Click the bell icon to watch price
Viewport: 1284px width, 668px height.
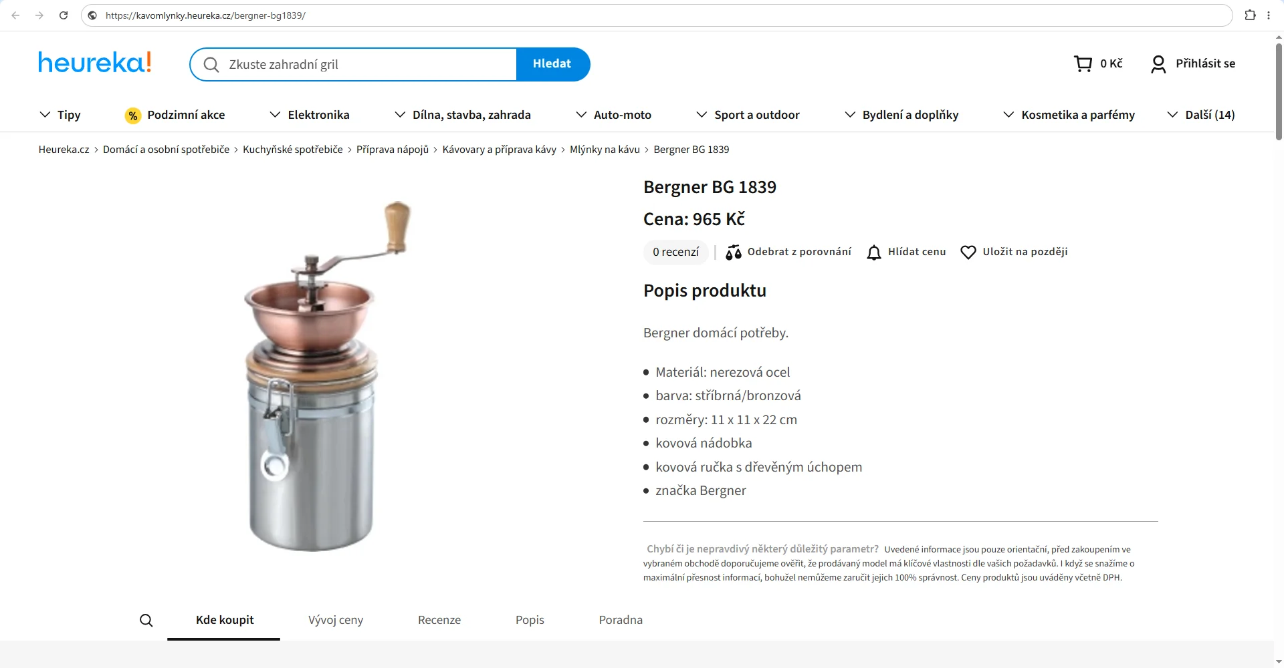[874, 253]
